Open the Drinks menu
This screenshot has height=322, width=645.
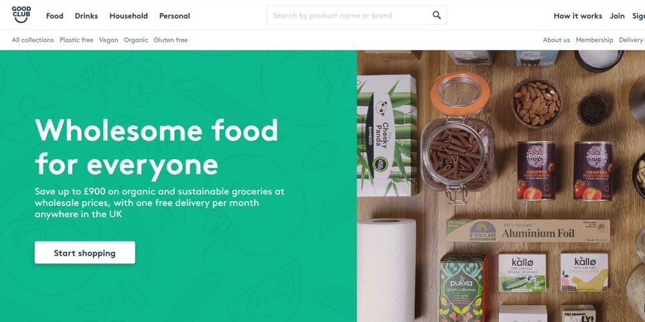86,16
